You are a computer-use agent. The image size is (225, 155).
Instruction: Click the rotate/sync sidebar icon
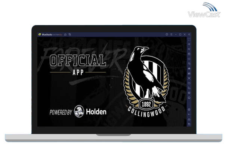tap(189, 98)
